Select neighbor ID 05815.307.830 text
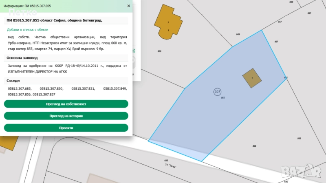Viewport: 326px width, 183px height. click(x=51, y=88)
